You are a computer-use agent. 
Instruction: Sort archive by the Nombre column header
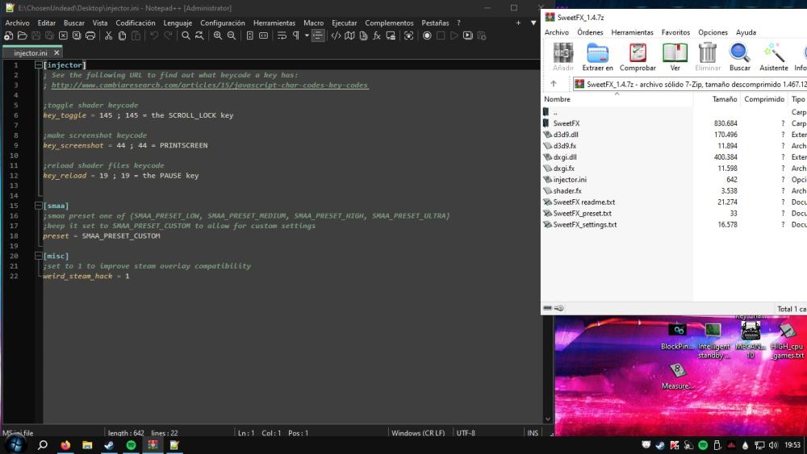click(617, 99)
